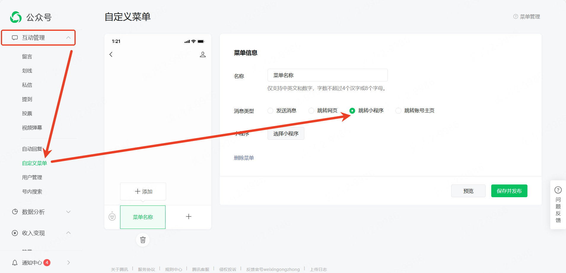Screen dimensions: 566x273
Task: Select the 跳转小程序 radio option
Action: click(352, 111)
